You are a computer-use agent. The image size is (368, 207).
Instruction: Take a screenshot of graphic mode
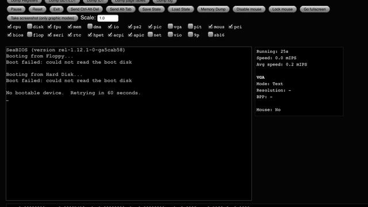43,18
